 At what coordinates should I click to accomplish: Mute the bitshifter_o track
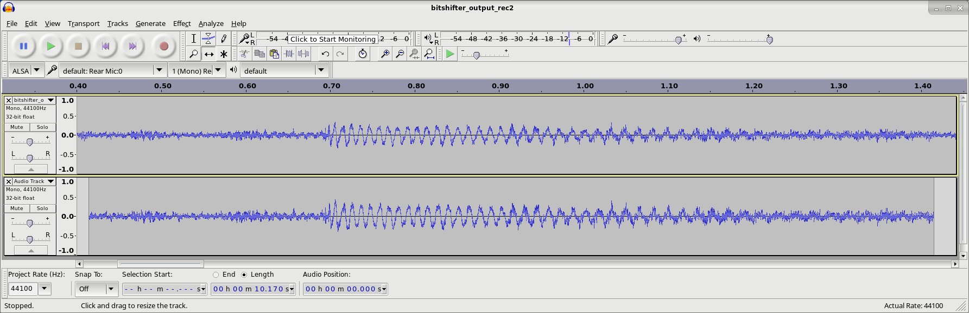click(17, 127)
